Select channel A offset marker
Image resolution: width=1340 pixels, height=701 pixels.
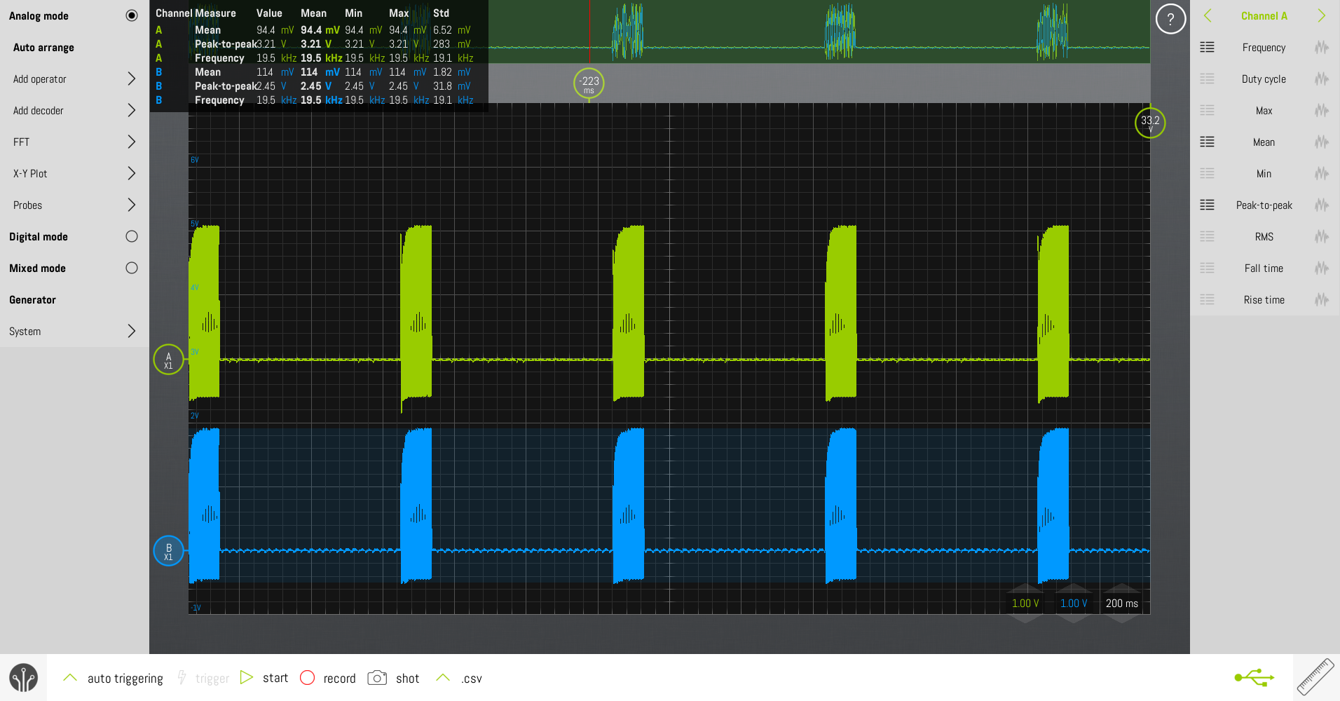168,360
